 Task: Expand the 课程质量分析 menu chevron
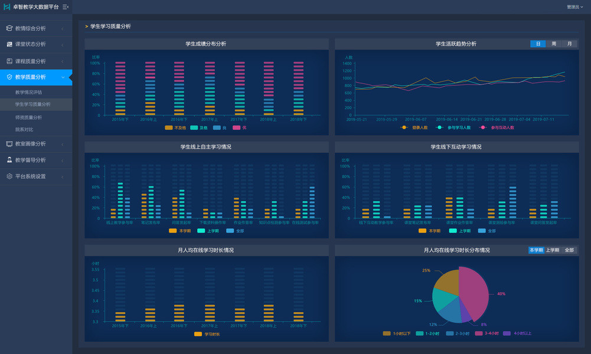click(x=63, y=61)
